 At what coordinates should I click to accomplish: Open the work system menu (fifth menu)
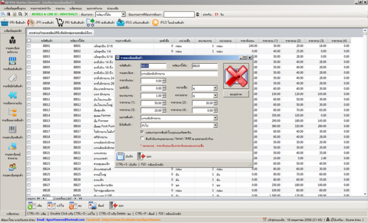coord(95,8)
